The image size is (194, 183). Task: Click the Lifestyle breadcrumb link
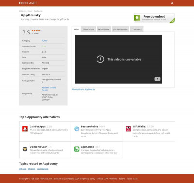click(x=22, y=11)
